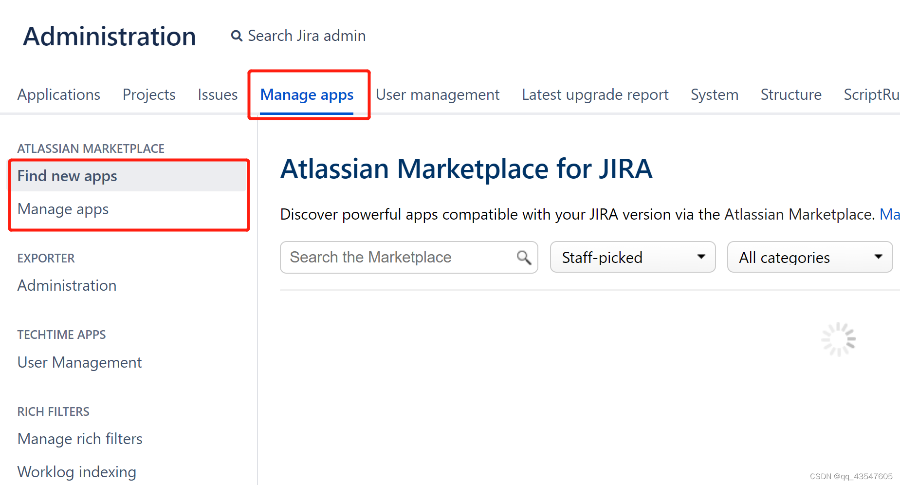Switch to the System tab
900x485 pixels.
point(714,94)
